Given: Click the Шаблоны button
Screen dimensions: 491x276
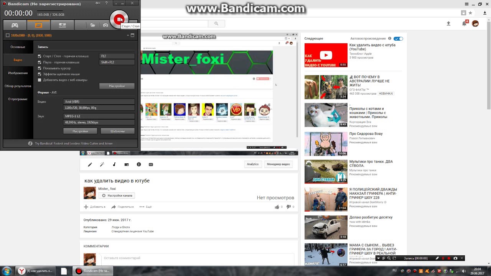Looking at the screenshot, I should pos(117,131).
